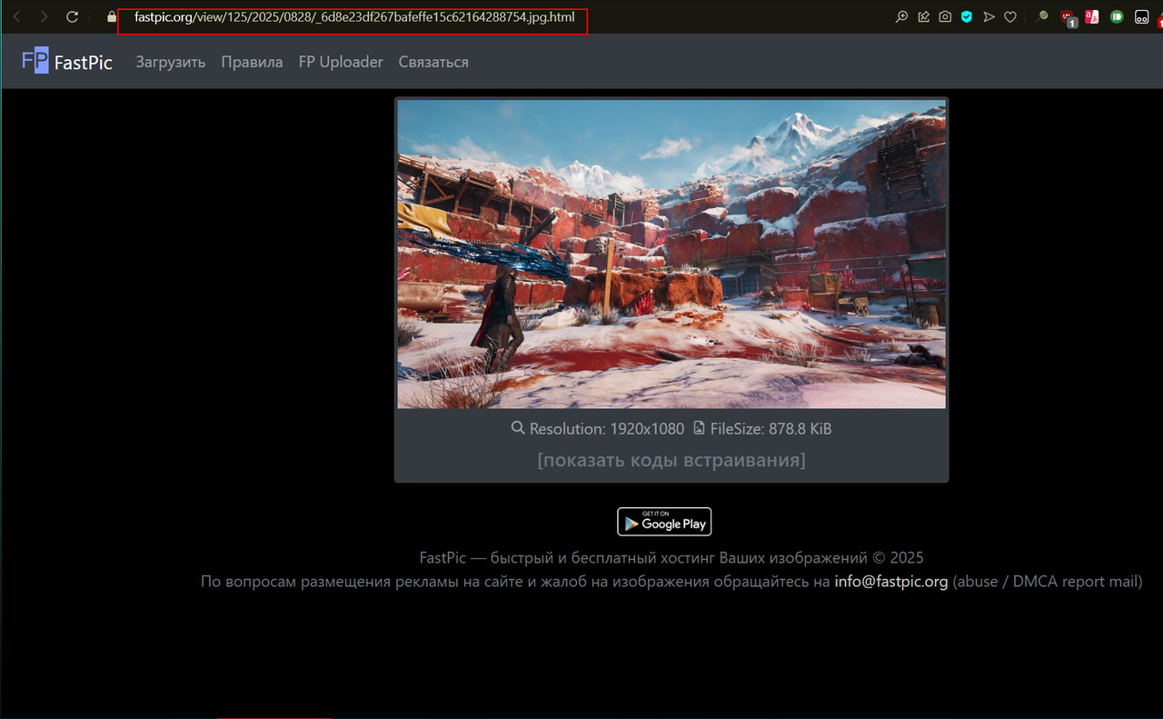Bookmark the page with the heart icon

pos(1010,16)
